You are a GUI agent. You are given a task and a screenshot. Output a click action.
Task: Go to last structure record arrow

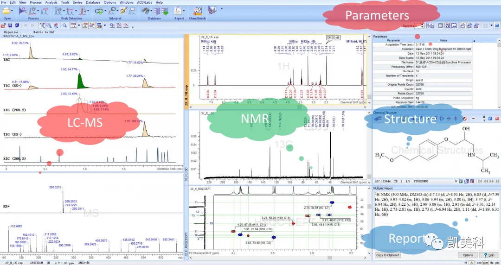point(497,181)
